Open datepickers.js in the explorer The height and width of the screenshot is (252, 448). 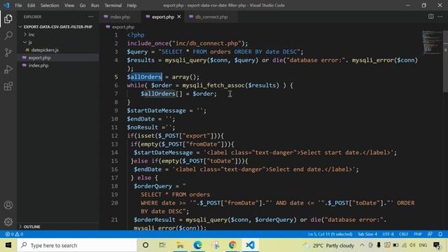click(x=45, y=50)
